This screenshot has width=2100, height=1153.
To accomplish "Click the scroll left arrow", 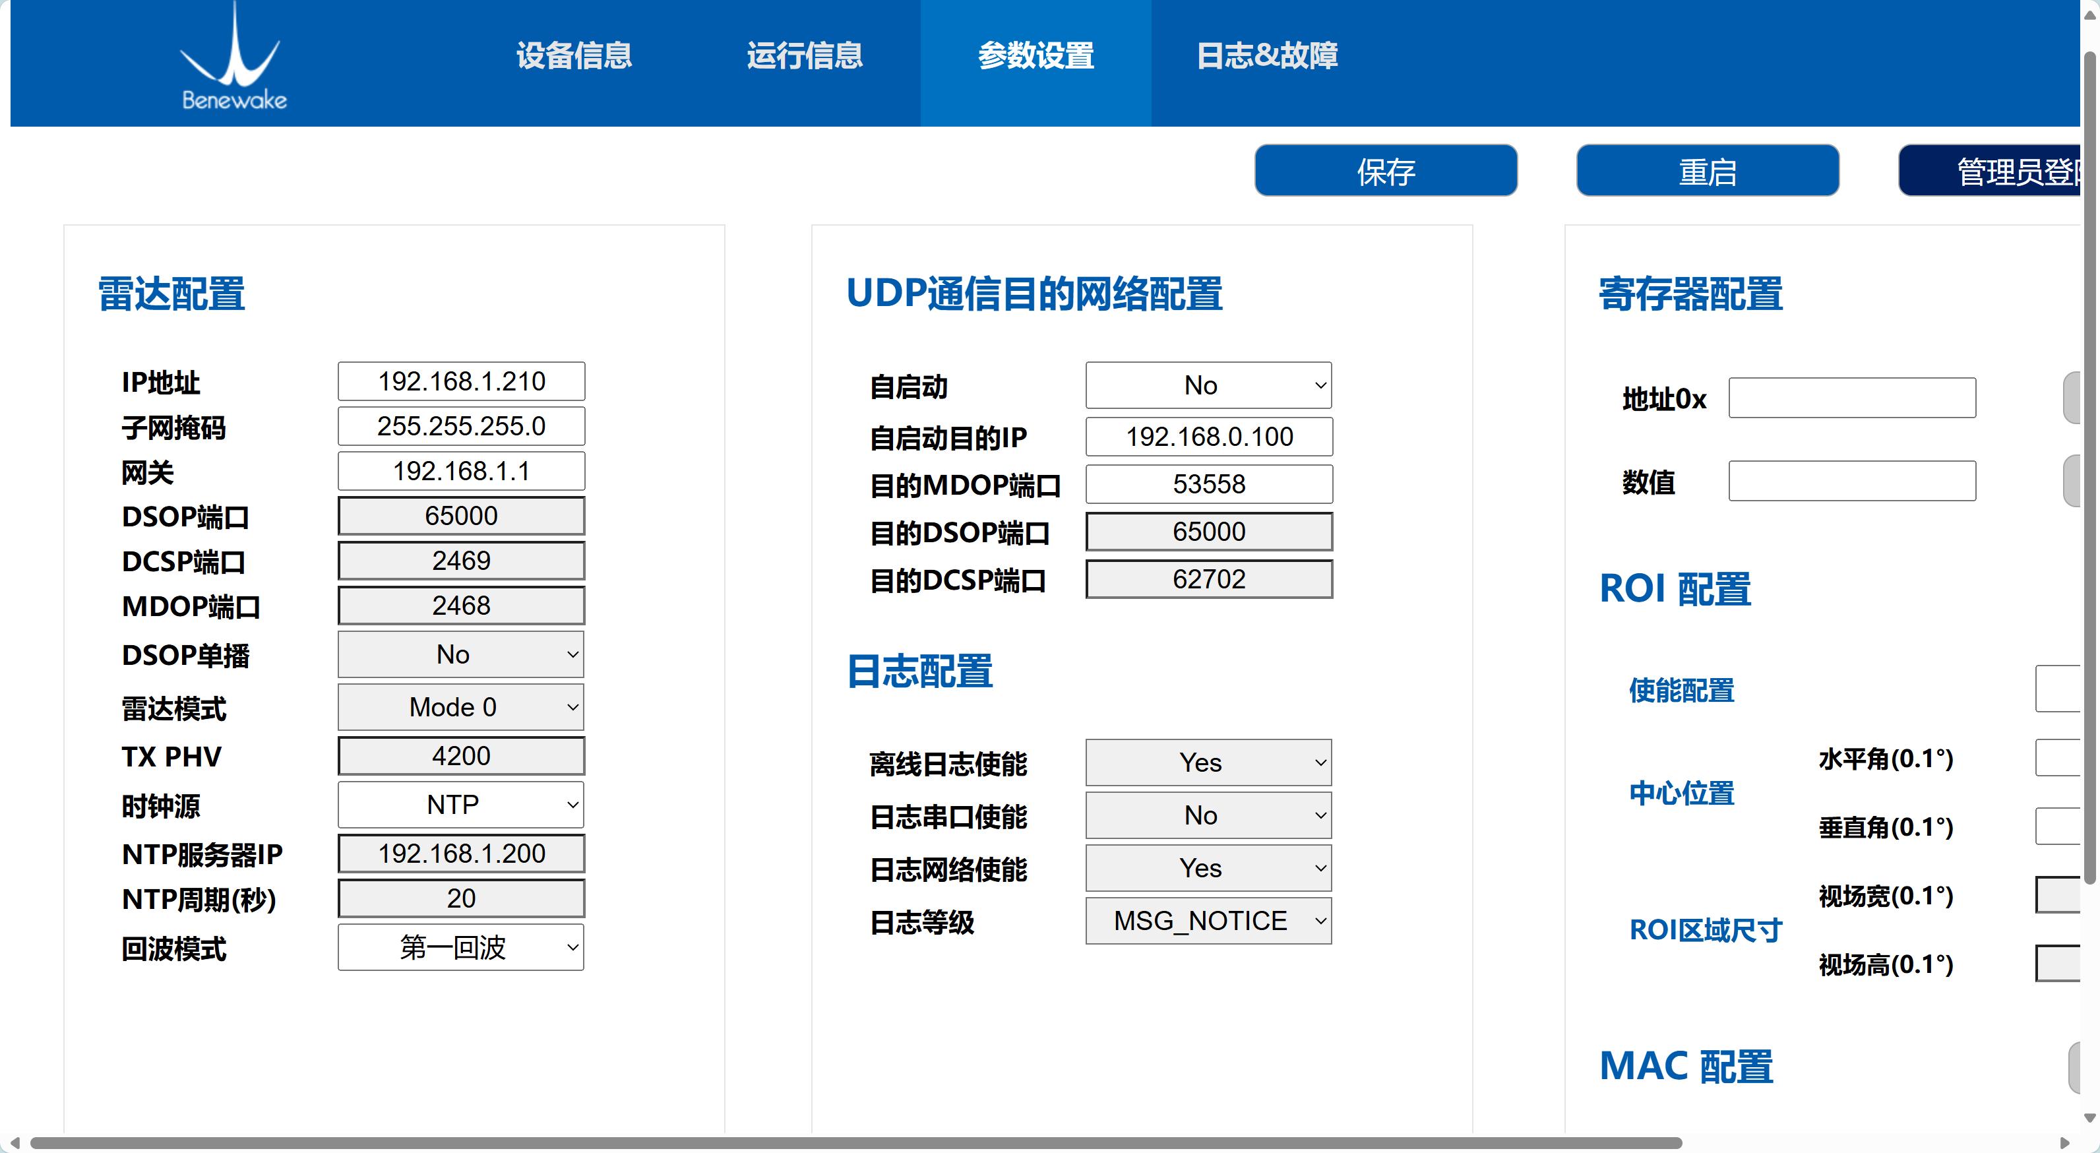I will coord(15,1142).
